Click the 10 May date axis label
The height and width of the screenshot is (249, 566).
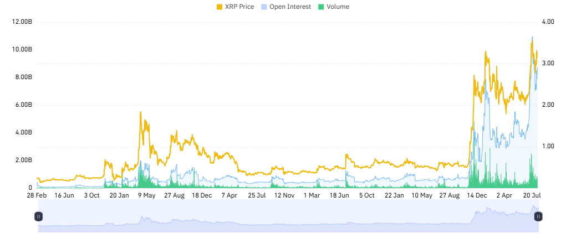422,195
